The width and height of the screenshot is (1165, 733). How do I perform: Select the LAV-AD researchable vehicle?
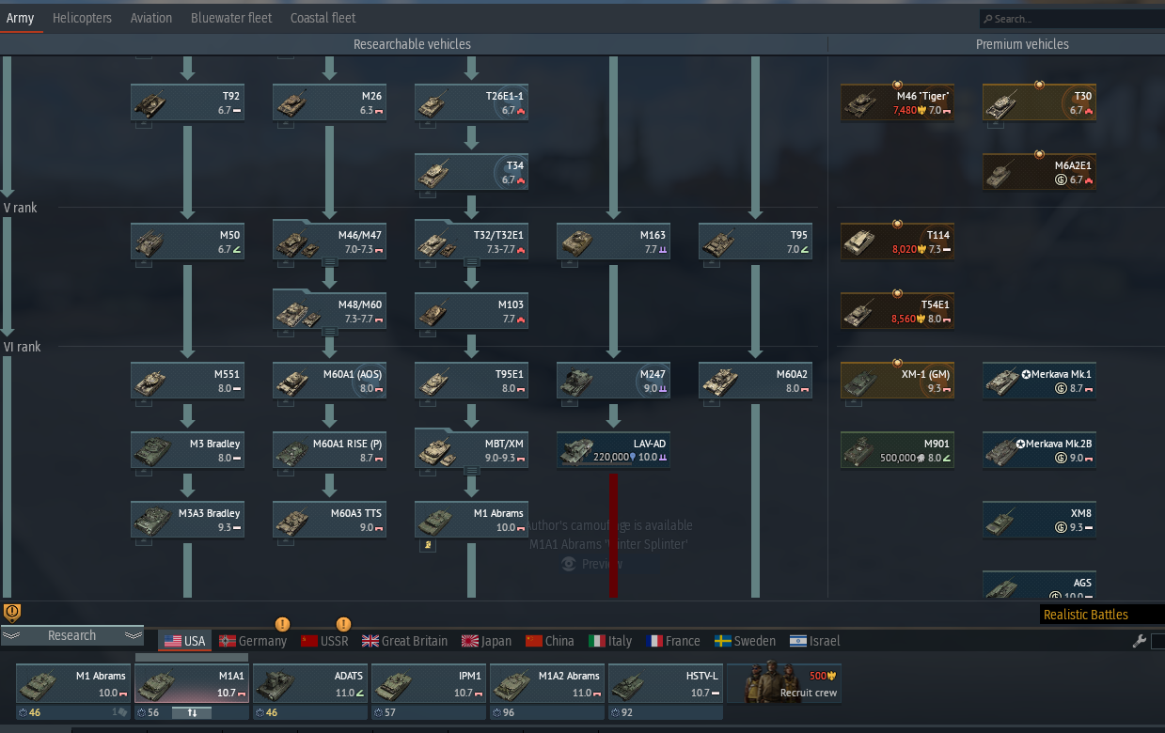tap(613, 450)
